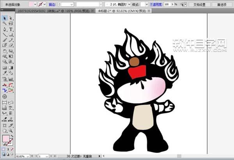Click the opacity 100 input field
Image resolution: width=234 pixels, height=160 pixels.
167,4
